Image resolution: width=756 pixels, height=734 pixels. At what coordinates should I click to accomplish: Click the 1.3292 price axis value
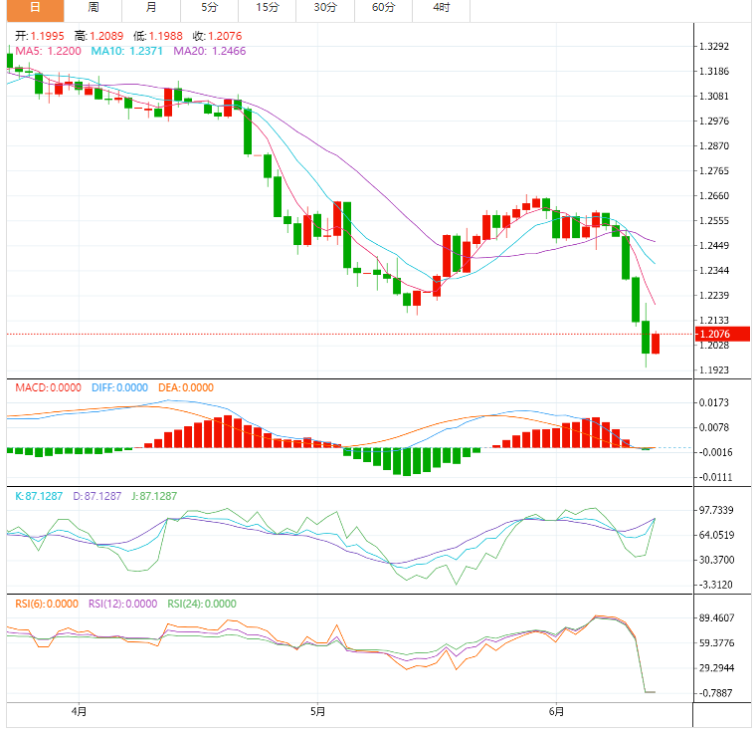click(x=714, y=47)
